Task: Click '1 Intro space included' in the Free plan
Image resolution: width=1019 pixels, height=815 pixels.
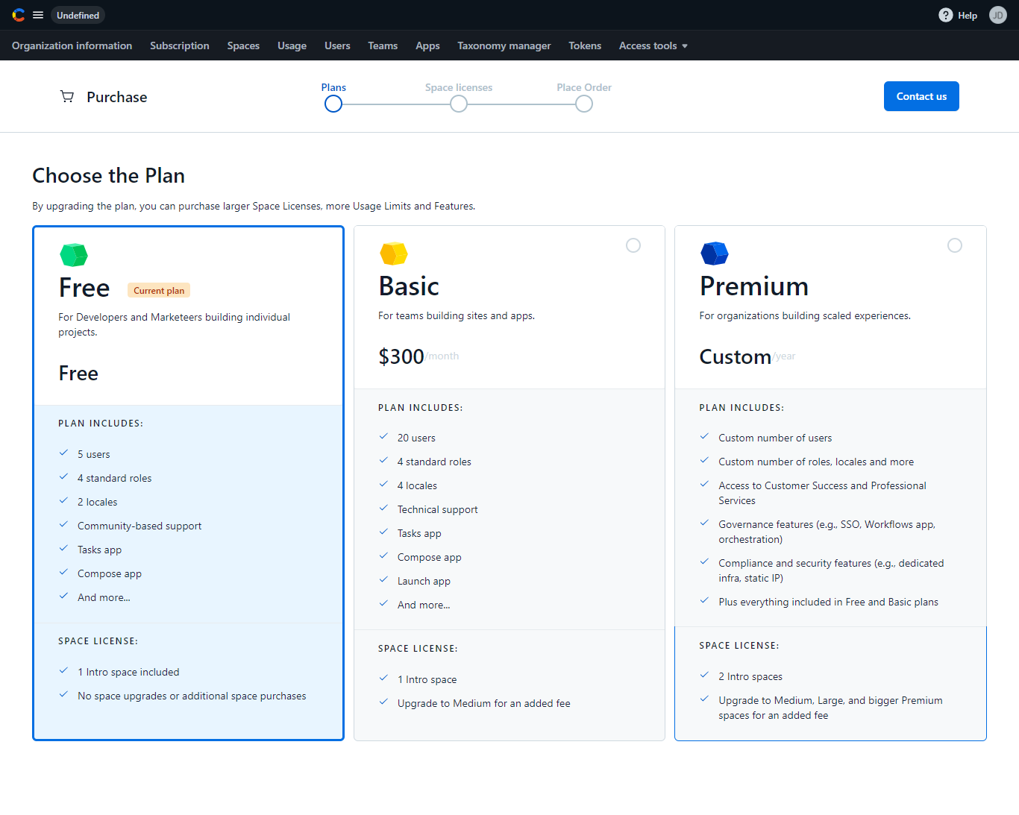Action: (x=128, y=672)
